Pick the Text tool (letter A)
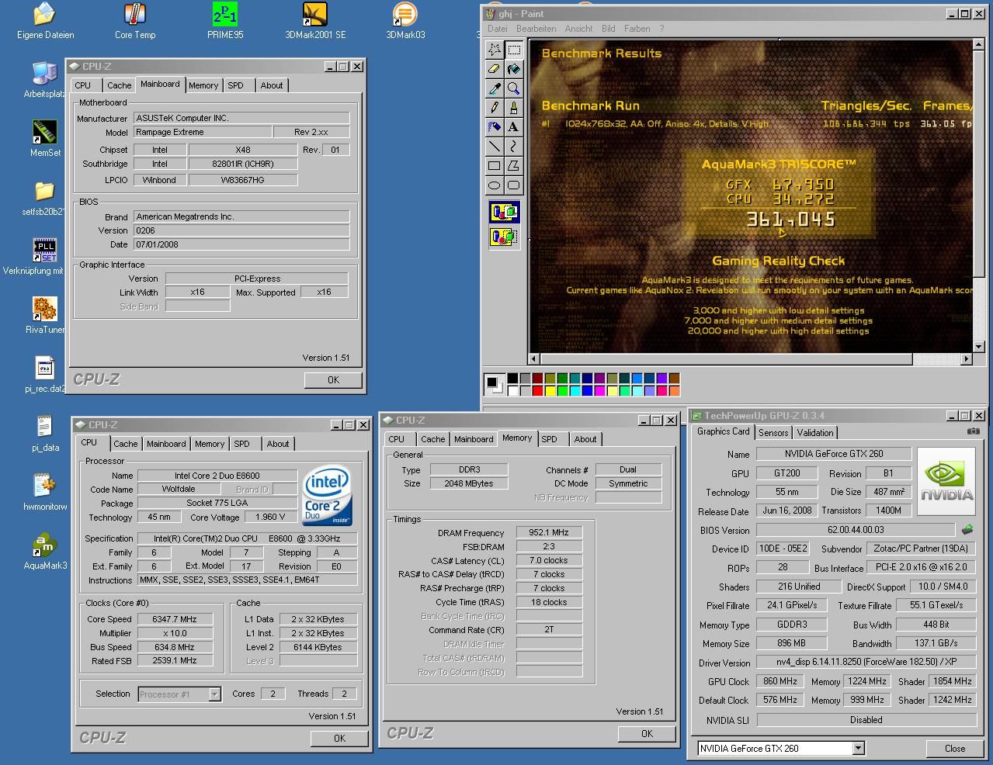Viewport: 993px width, 765px height. coord(513,127)
